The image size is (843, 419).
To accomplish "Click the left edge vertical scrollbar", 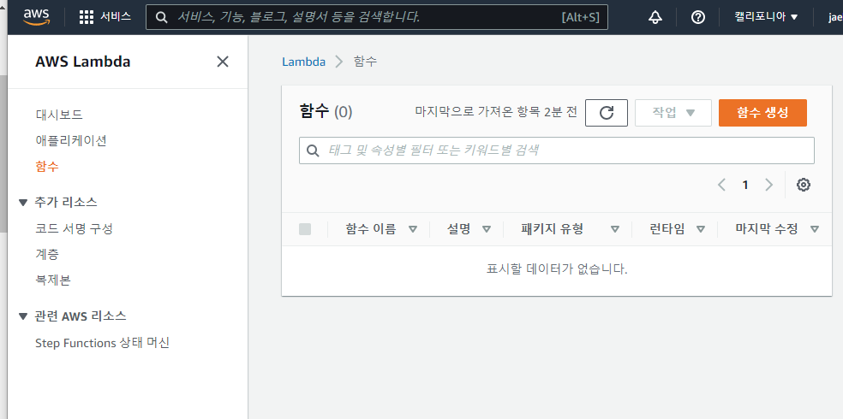I will [3, 153].
